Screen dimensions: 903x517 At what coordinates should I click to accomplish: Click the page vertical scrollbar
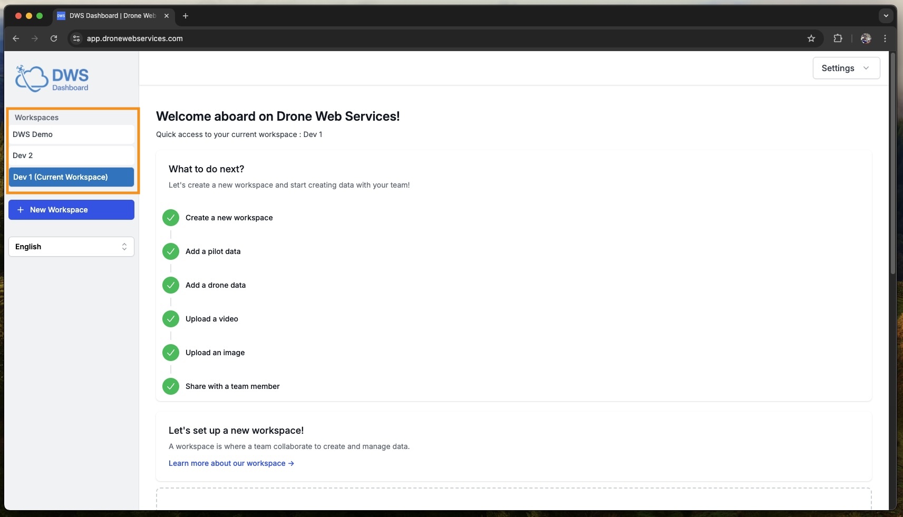892,163
